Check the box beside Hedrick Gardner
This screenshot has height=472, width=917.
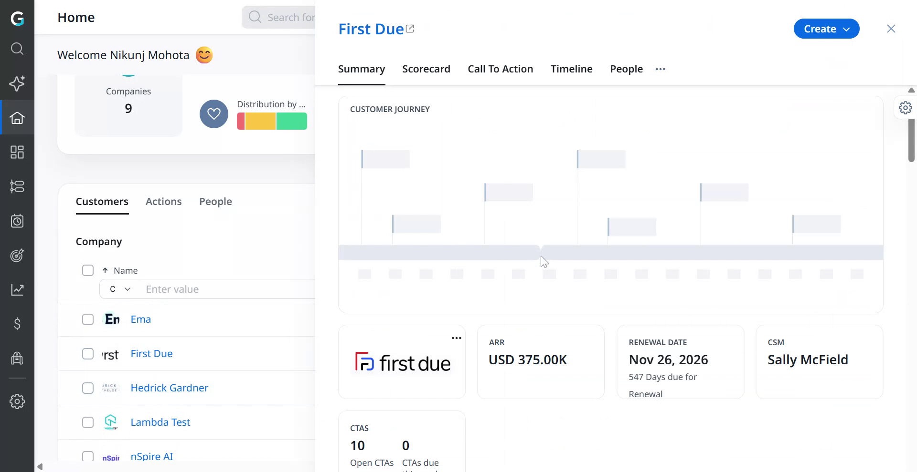pyautogui.click(x=87, y=388)
